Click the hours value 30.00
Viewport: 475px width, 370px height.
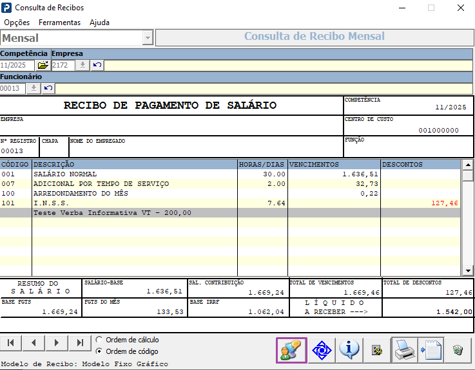[x=274, y=174]
